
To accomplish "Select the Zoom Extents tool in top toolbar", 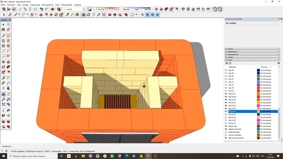I will 103,15.
